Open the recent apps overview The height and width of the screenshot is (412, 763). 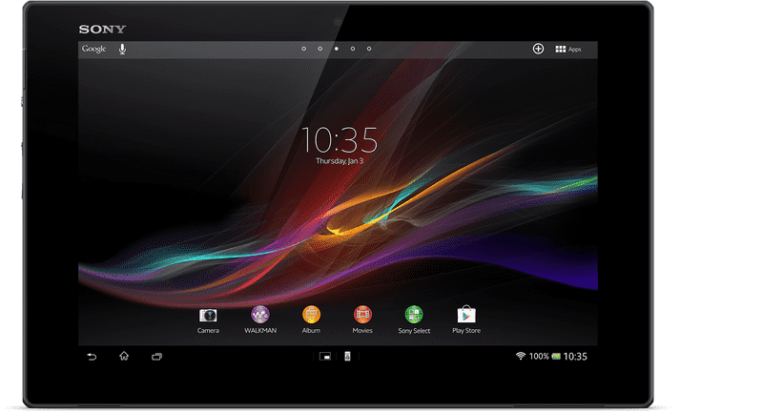[x=156, y=357]
